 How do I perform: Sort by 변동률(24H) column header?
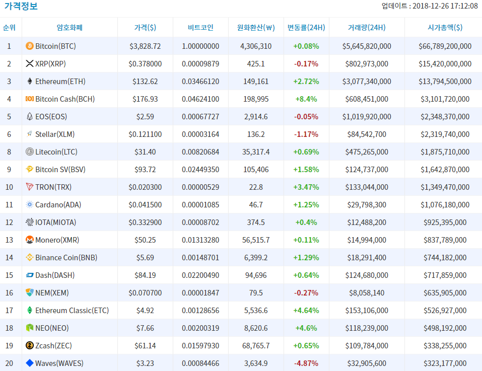(x=306, y=28)
